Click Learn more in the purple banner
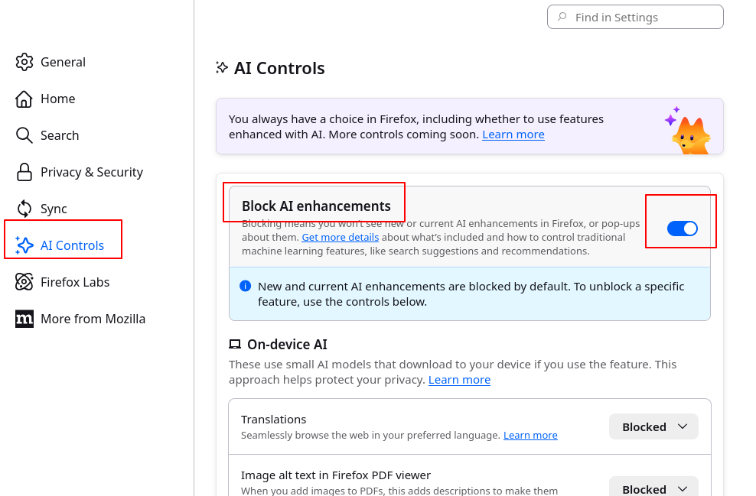The image size is (756, 496). click(513, 135)
